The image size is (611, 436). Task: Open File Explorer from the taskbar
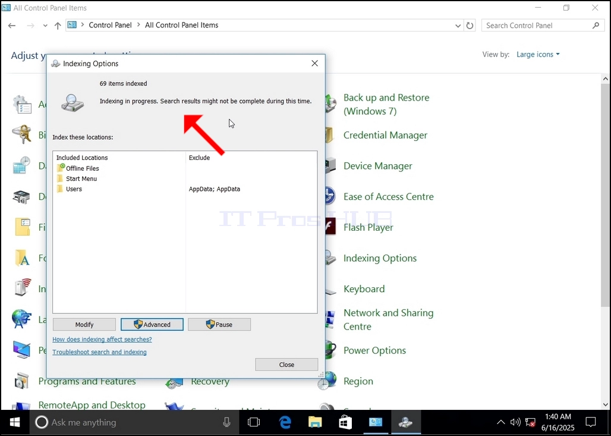(315, 422)
